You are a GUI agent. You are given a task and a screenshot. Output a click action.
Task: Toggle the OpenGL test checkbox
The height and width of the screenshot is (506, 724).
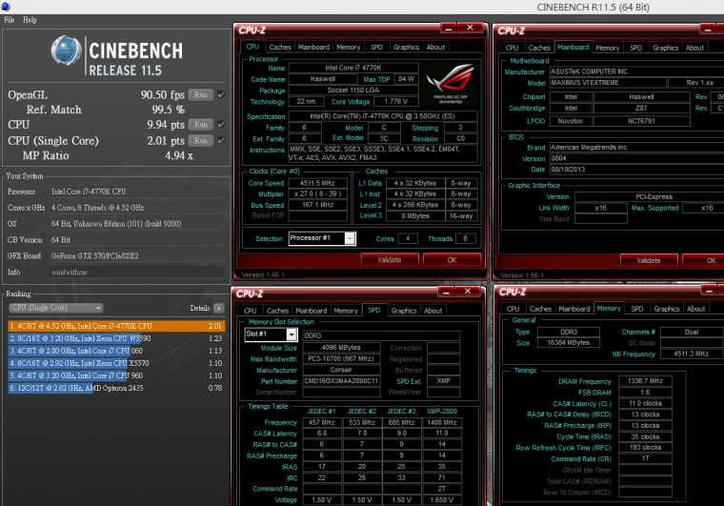(221, 94)
